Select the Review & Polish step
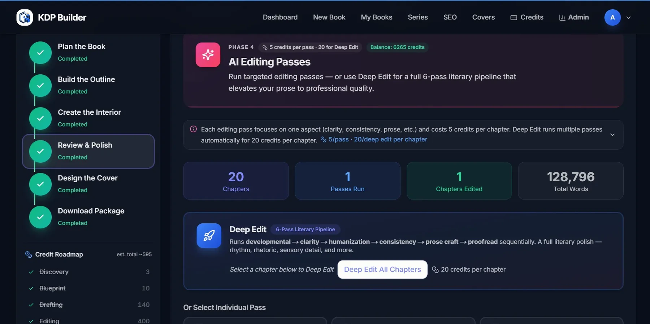This screenshot has width=650, height=324. pos(88,151)
